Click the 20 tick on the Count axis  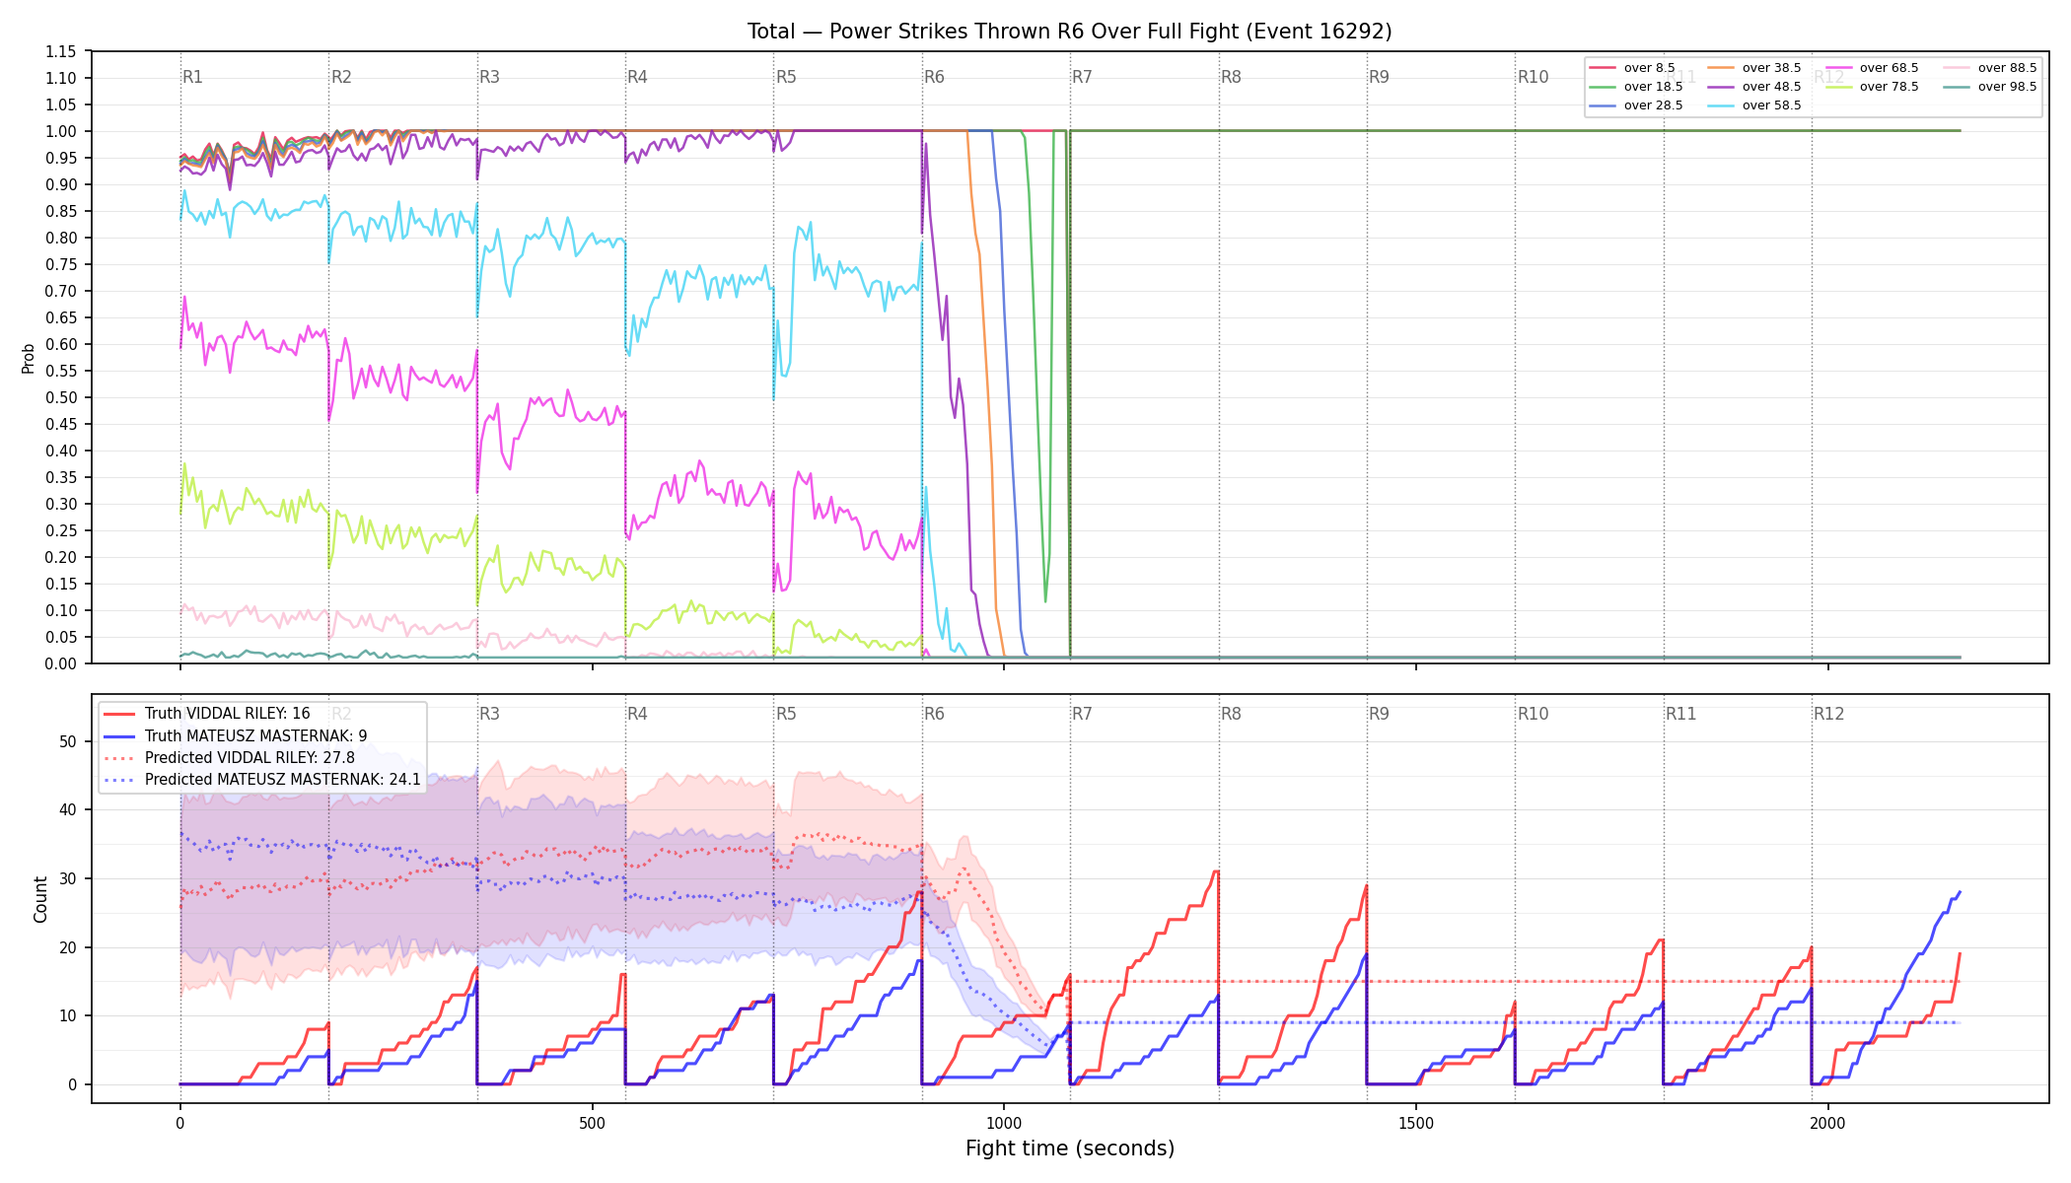(x=68, y=947)
